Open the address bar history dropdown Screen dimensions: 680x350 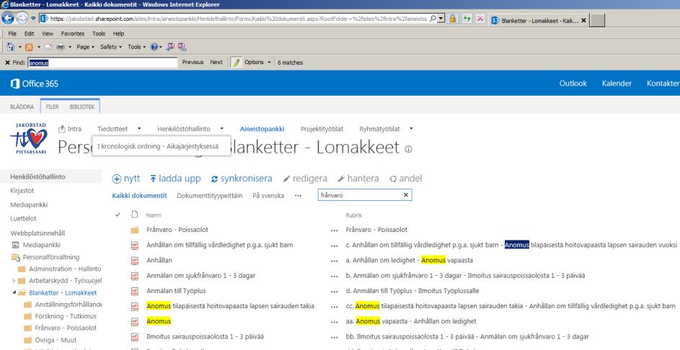point(441,19)
